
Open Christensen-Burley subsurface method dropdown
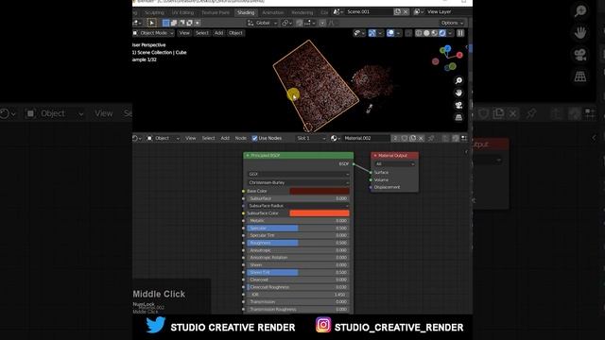point(299,182)
